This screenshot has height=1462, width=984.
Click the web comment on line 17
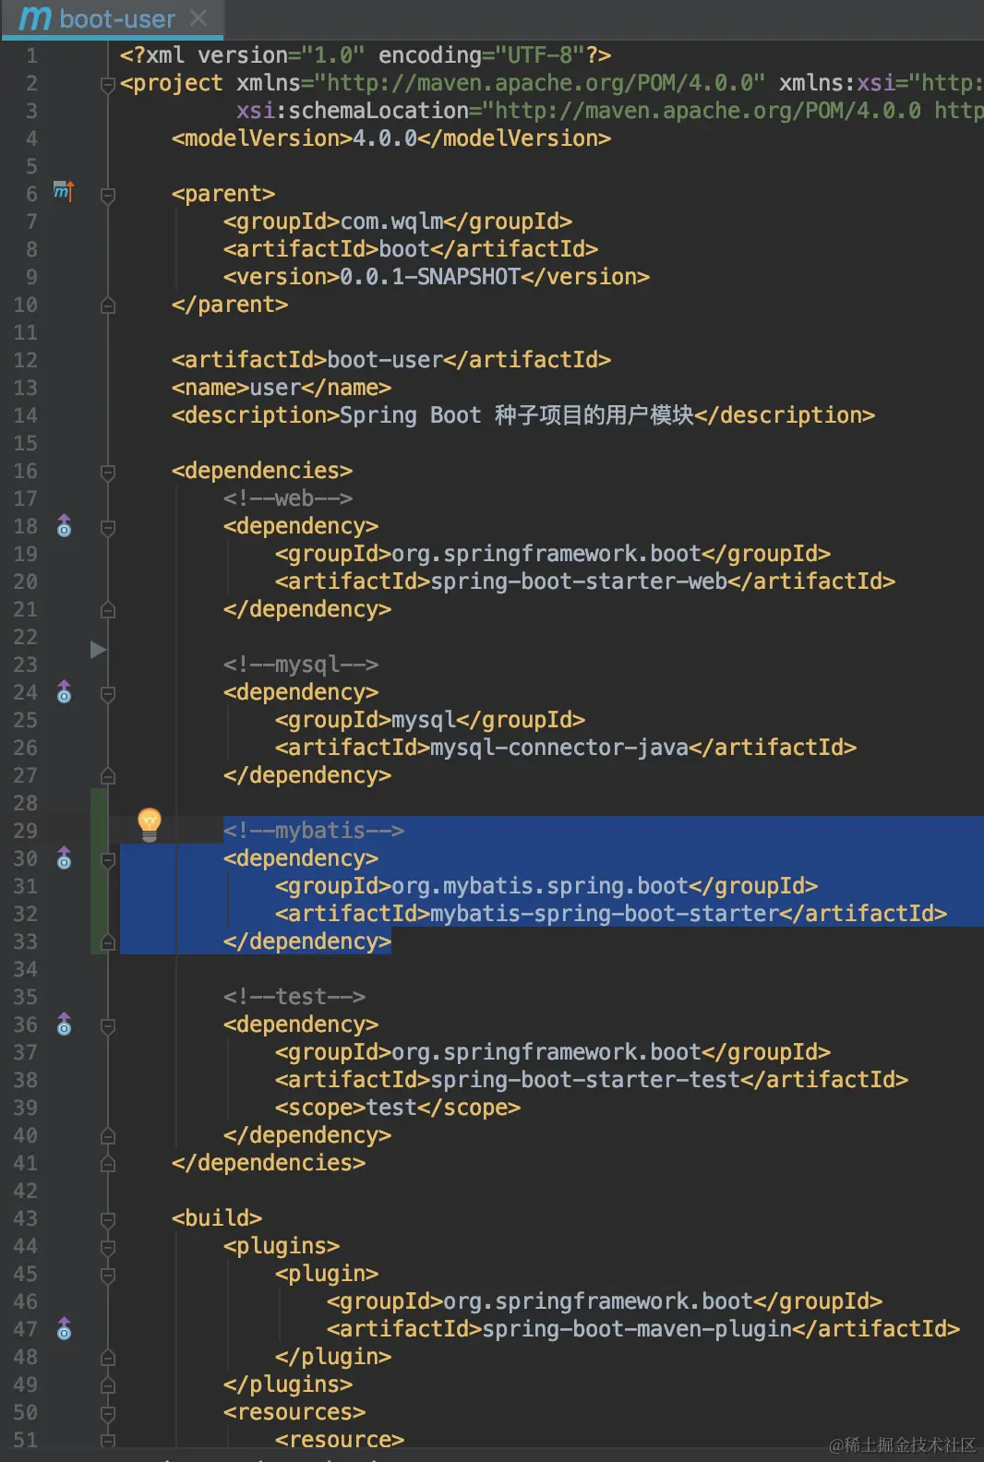[287, 498]
